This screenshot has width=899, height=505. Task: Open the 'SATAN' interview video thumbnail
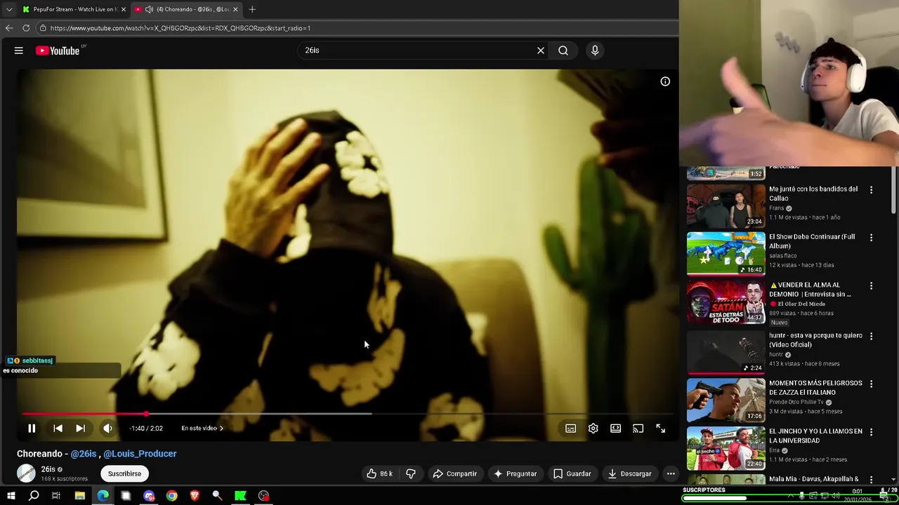pyautogui.click(x=726, y=302)
